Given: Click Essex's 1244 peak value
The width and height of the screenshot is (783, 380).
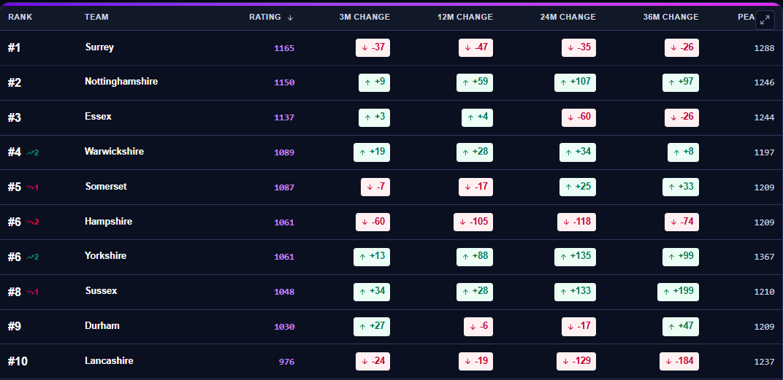Looking at the screenshot, I should coord(764,117).
